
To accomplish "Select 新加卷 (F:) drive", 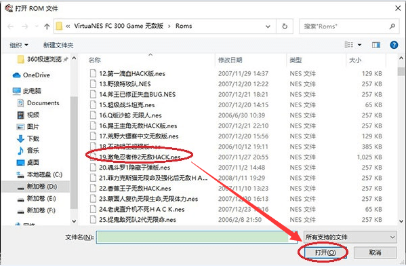I will click(x=37, y=210).
